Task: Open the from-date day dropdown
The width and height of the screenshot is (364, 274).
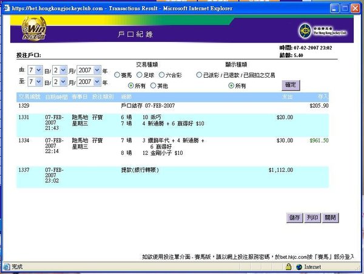Action: tap(35, 70)
